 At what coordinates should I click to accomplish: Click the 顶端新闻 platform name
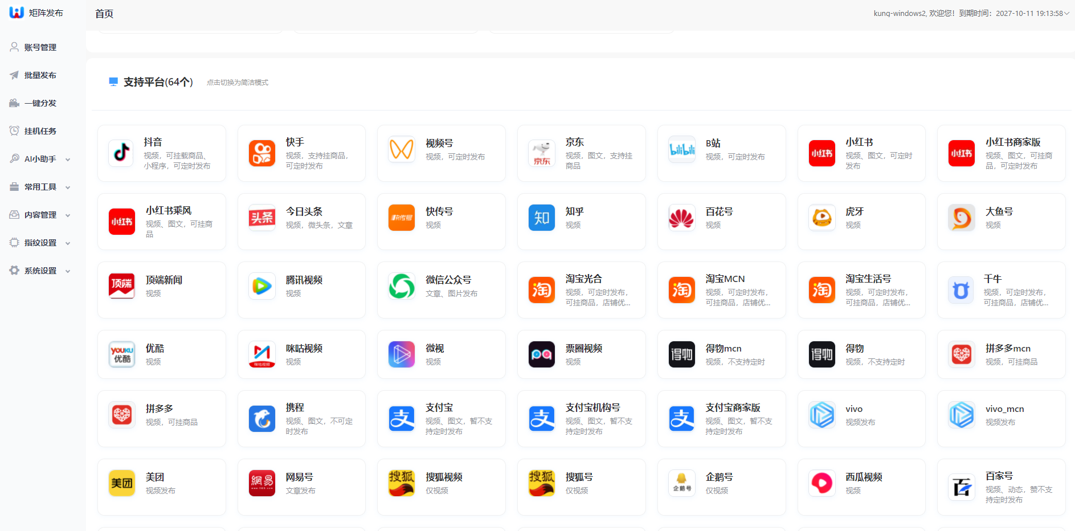[164, 280]
